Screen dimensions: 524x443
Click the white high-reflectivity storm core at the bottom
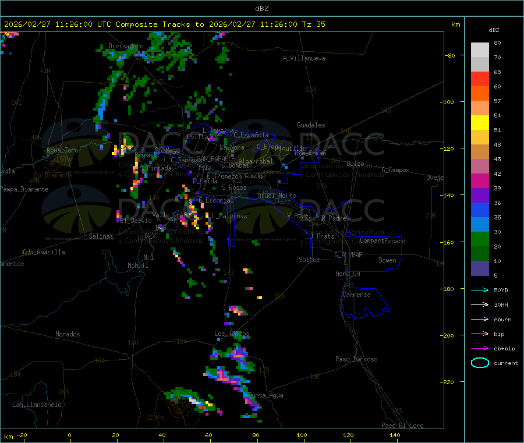pos(194,401)
